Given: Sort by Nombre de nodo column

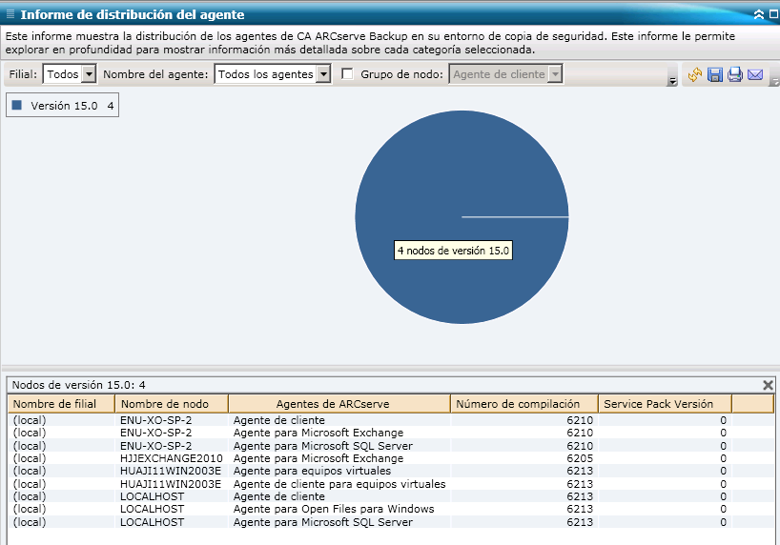Looking at the screenshot, I should coord(171,404).
